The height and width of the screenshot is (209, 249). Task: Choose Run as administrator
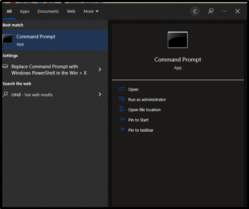[x=147, y=100]
